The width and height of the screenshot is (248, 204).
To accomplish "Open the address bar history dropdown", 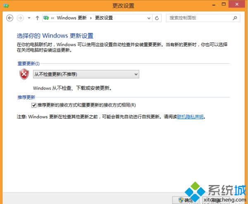I will [x=149, y=18].
